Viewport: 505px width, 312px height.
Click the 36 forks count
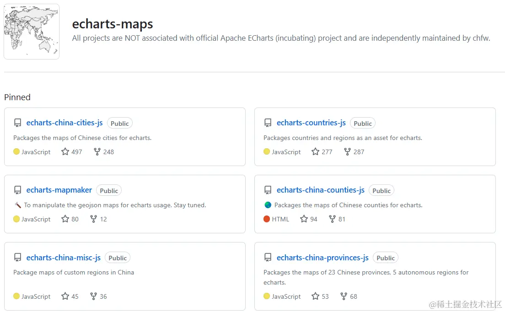click(103, 296)
